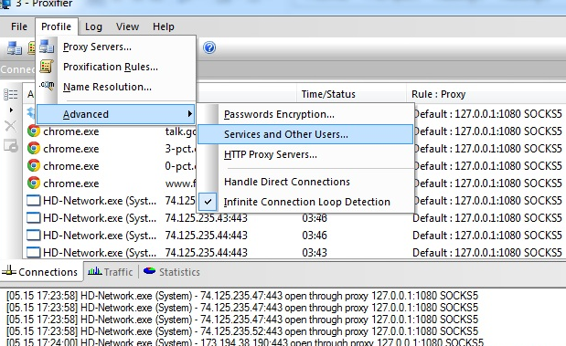
Task: Toggle Handle Direct Connections option
Action: tap(305, 182)
